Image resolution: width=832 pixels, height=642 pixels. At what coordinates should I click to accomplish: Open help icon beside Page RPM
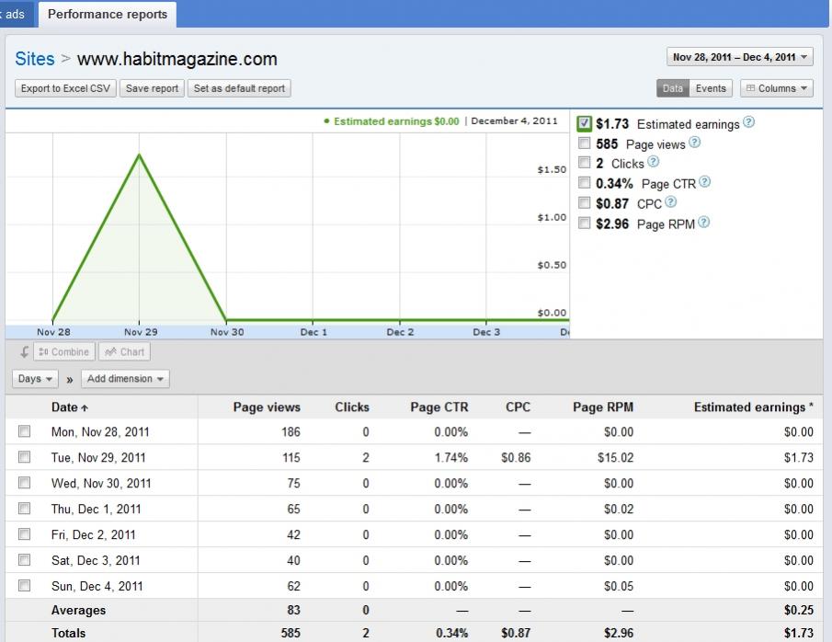tap(703, 222)
